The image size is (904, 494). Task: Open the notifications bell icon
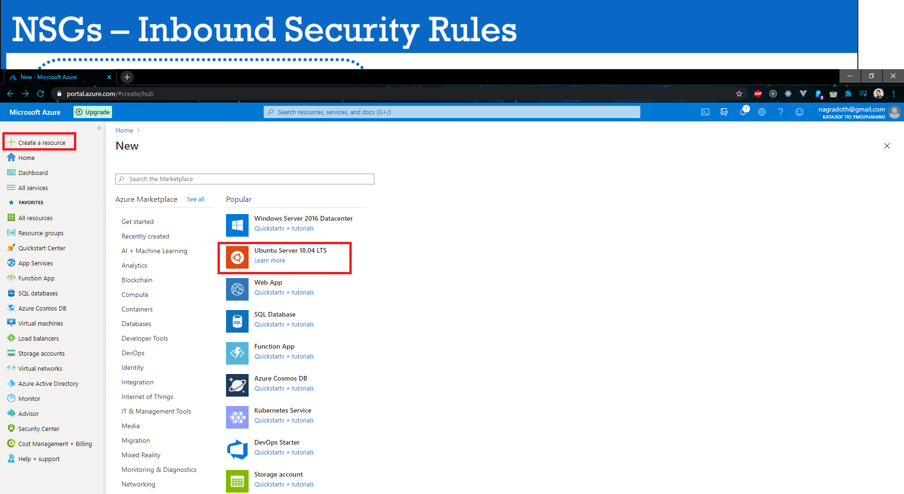[x=743, y=112]
